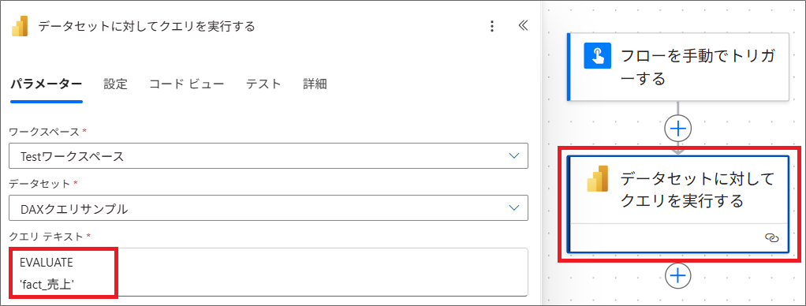The image size is (806, 306).
Task: Open the Testワークスペース combo box
Action: [x=268, y=156]
